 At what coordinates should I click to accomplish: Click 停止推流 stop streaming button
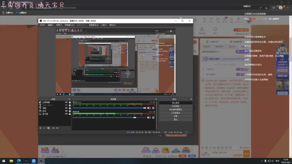click(176, 103)
